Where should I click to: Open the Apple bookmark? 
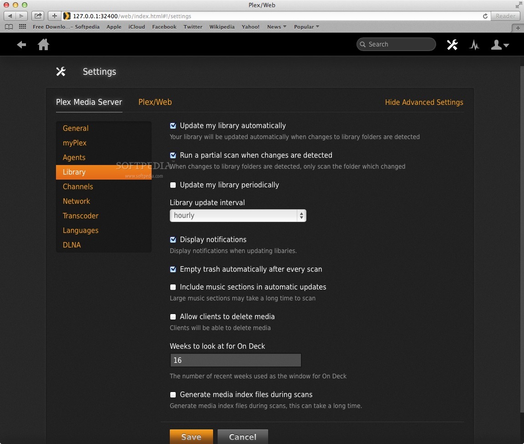coord(114,27)
